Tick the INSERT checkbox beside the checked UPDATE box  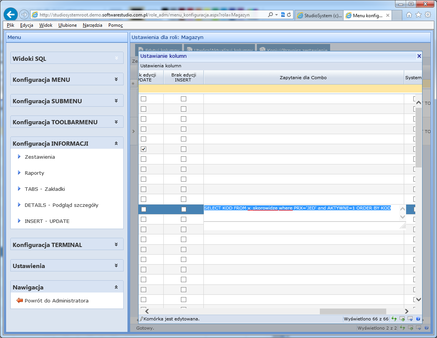[183, 149]
